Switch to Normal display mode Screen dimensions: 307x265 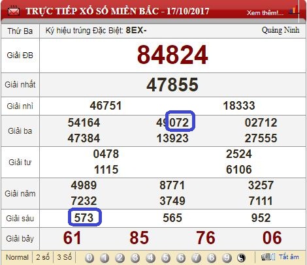(17, 257)
